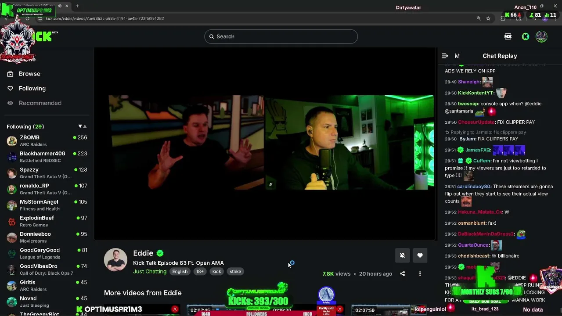Click QuartaOunce username in chat

[473, 245]
